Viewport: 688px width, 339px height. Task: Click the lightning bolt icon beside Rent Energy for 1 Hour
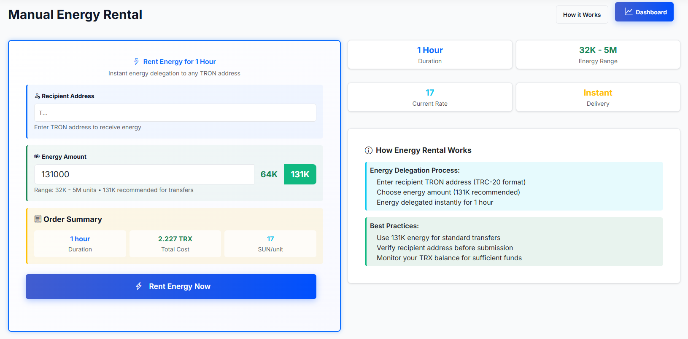point(136,61)
